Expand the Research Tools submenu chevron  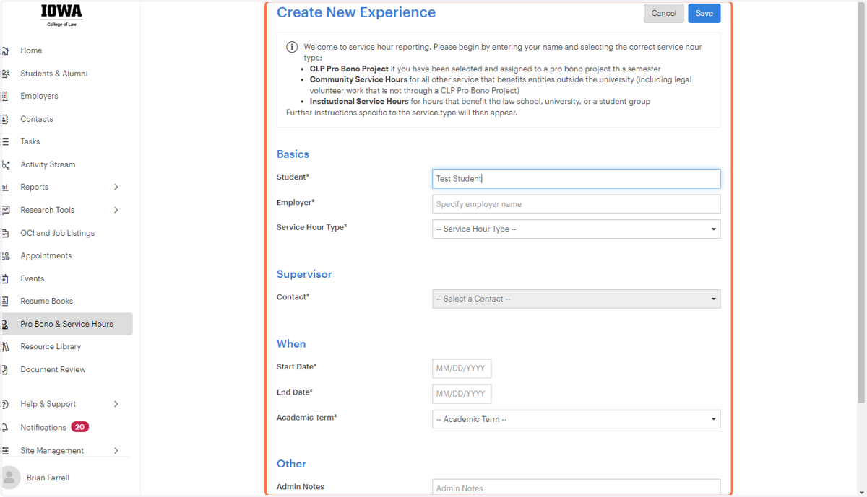[x=116, y=210]
